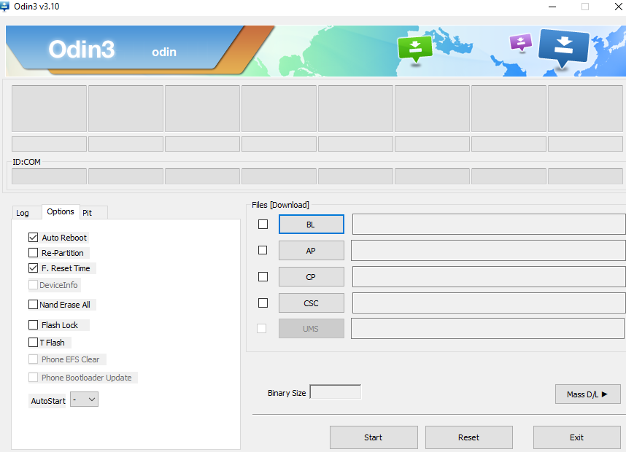626x452 pixels.
Task: Click the CP file path field
Action: tap(488, 277)
